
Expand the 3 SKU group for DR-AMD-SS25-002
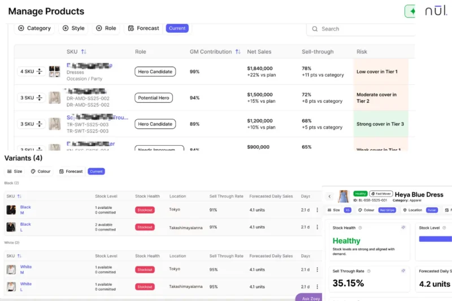pyautogui.click(x=31, y=98)
